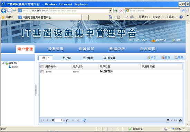Click the IE stop loading X button
Image resolution: width=190 pixels, height=132 pixels.
[x=121, y=11]
